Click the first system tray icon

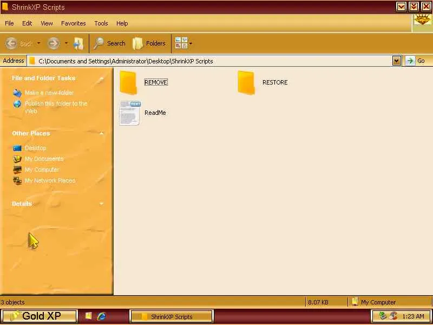pyautogui.click(x=383, y=316)
